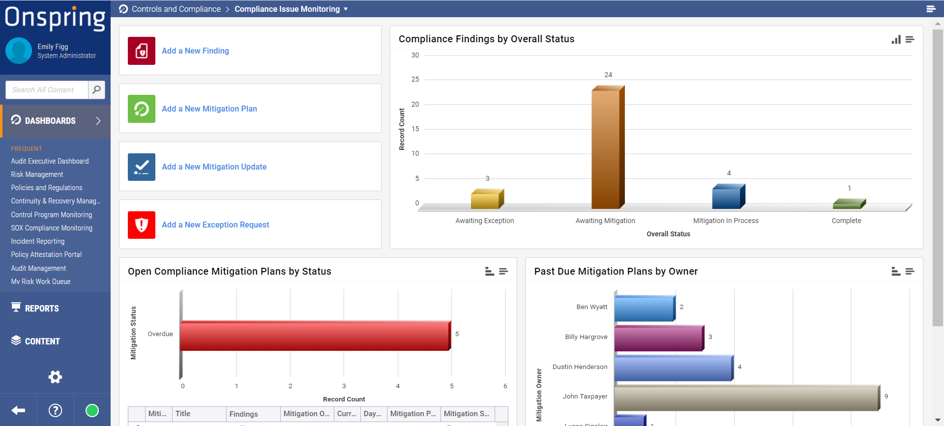Open Audit Executive Dashboard
Image resolution: width=944 pixels, height=426 pixels.
tap(50, 161)
